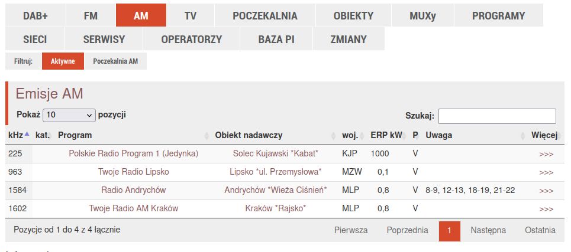Open the Pokaż entries count dropdown
Screen dimensions: 571x252
pos(69,115)
